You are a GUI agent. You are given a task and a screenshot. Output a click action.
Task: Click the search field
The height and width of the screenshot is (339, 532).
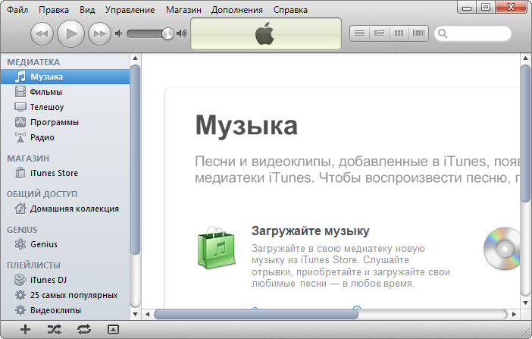473,33
